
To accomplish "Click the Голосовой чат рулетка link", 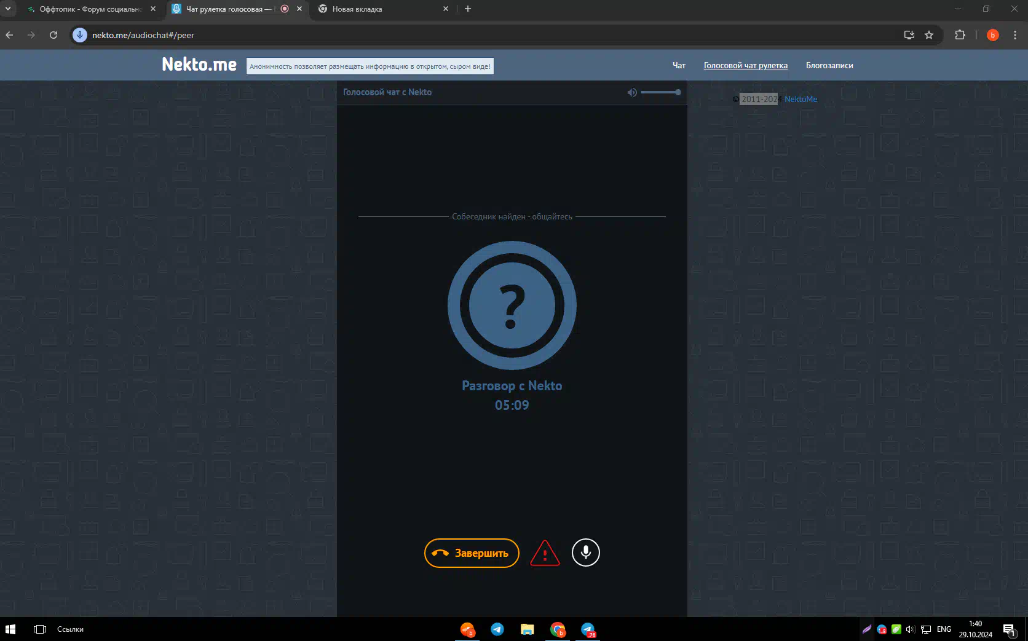I will pos(745,66).
